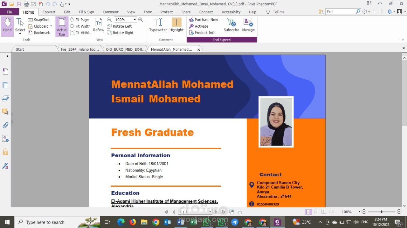Select the Highlight tool
The image size is (407, 228).
pyautogui.click(x=176, y=25)
